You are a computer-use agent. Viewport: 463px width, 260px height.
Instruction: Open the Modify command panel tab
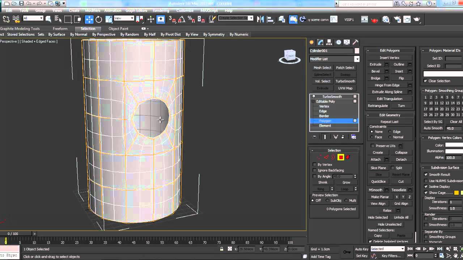pyautogui.click(x=320, y=42)
